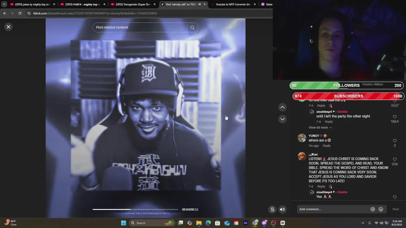The image size is (406, 228).
Task: Open the emoji picker in comment box
Action: click(x=381, y=209)
